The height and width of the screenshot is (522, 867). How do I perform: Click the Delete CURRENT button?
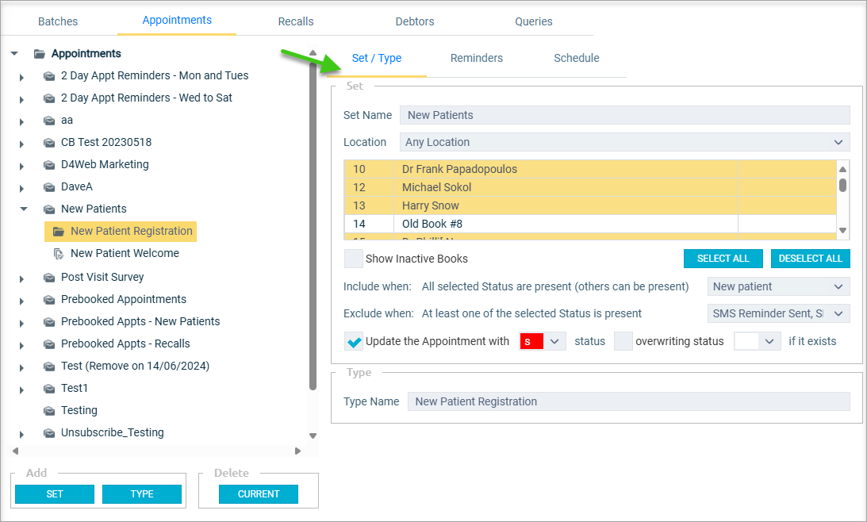click(x=259, y=493)
